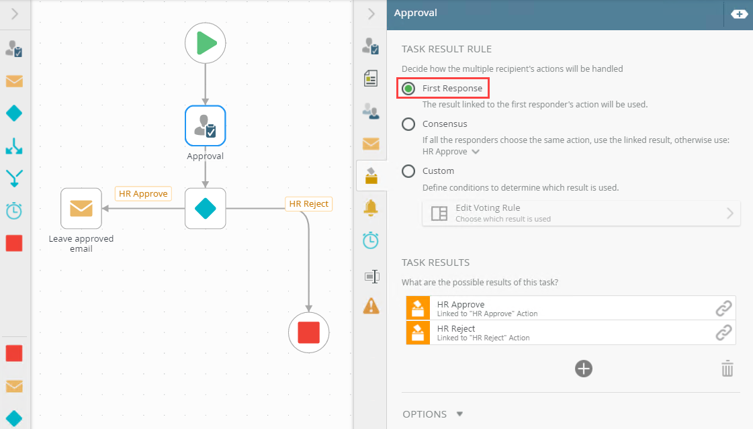Viewport: 753px width, 429px height.
Task: Open the Task details tab icon
Action: (x=371, y=46)
